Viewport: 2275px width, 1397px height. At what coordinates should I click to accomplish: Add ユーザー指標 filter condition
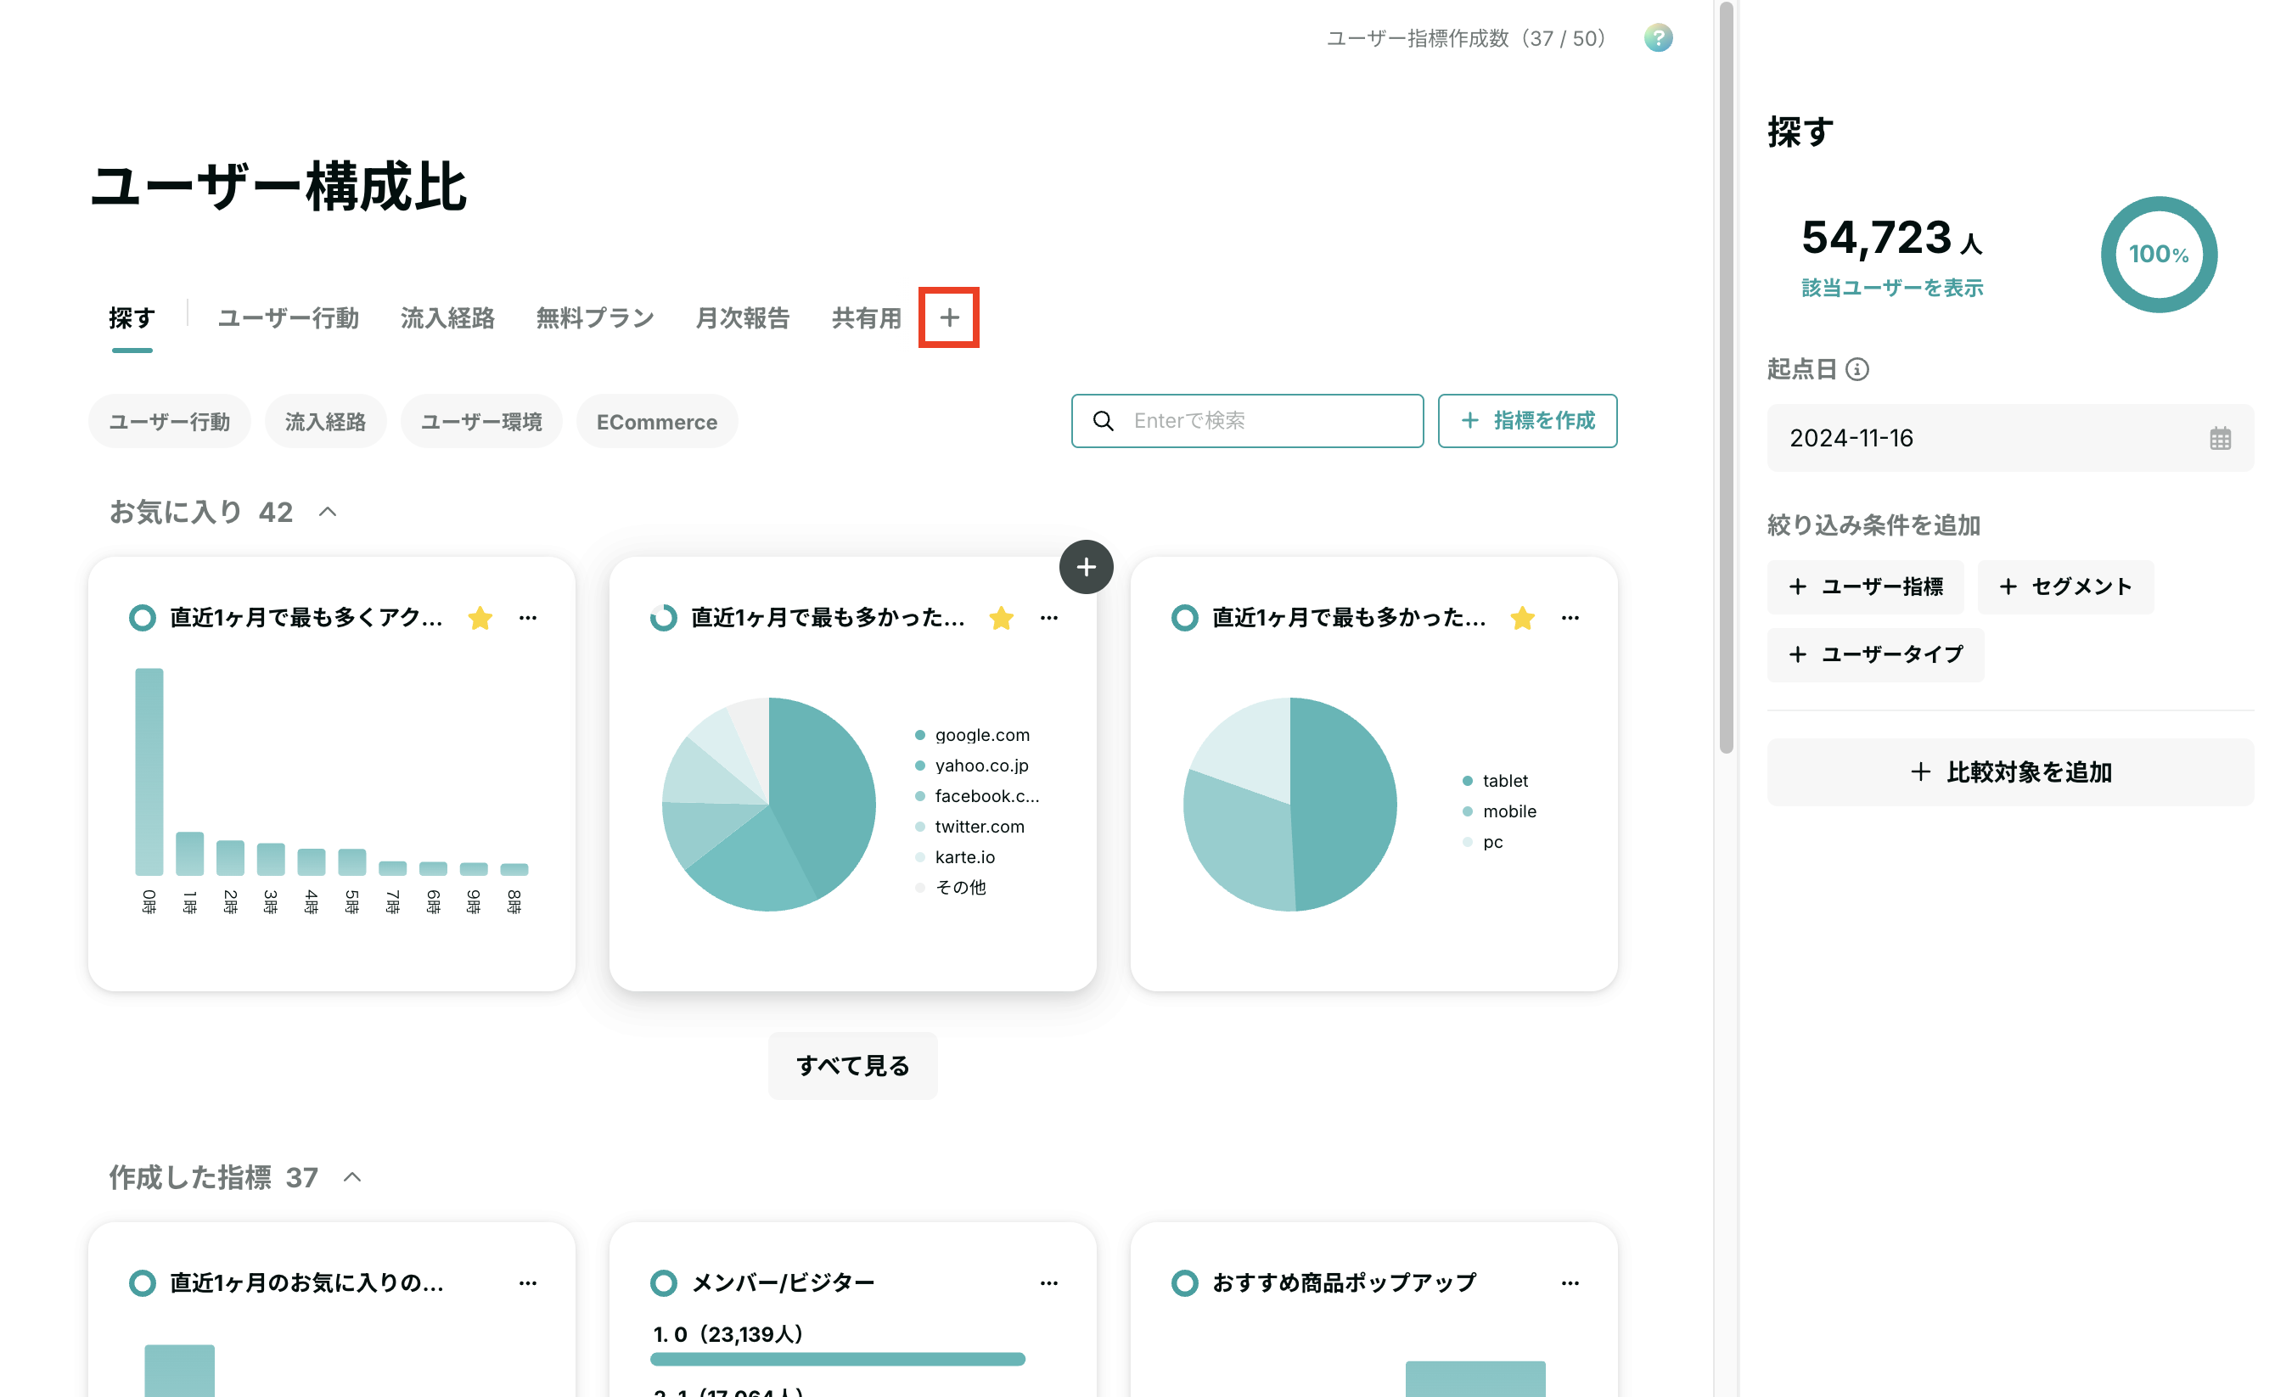[x=1865, y=586]
